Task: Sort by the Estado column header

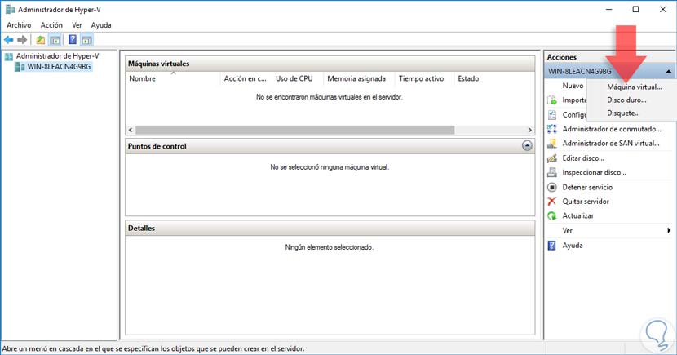Action: (468, 78)
